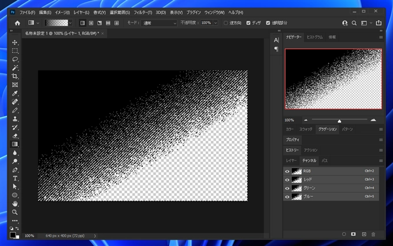
Task: Select the Crop tool
Action: 15,76
